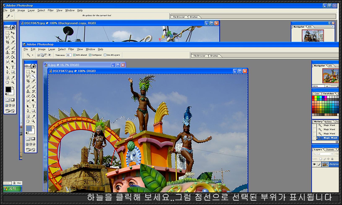This screenshot has width=342, height=205.
Task: Enable Use All Layers checkbox
Action: point(105,55)
